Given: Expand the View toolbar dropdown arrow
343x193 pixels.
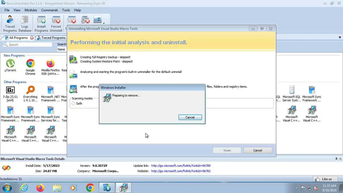Looking at the screenshot, I should coord(104,23).
